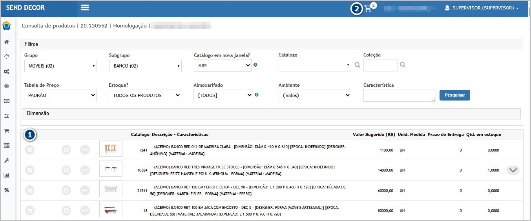Click the magnifier next to Coleção field
This screenshot has height=221, width=531.
coord(403,65)
